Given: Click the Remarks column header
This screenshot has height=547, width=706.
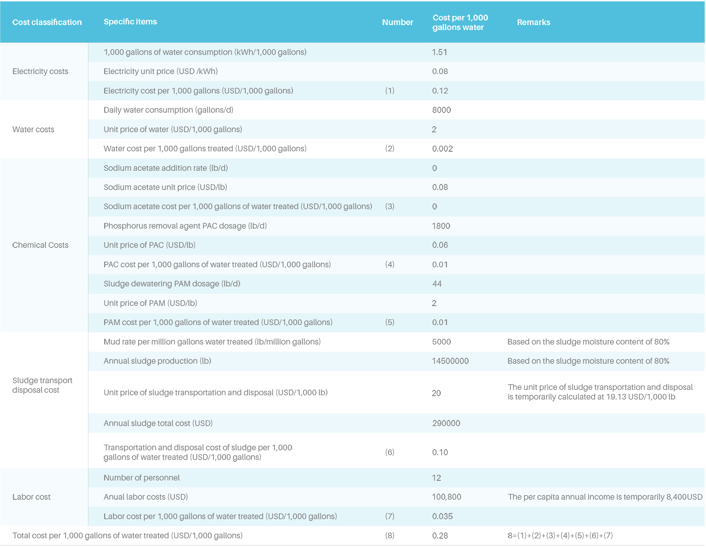Looking at the screenshot, I should tap(533, 22).
